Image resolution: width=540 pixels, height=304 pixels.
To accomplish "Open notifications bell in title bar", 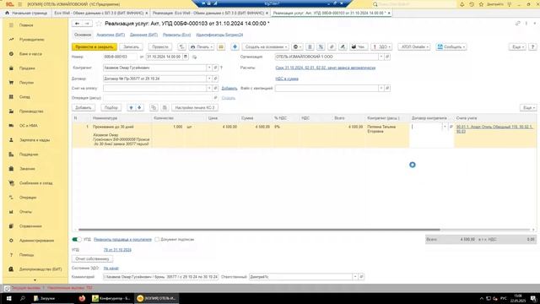I will coord(462,4).
